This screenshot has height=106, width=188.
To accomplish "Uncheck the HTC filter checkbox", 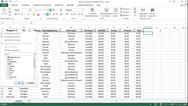I will click(x=8, y=64).
